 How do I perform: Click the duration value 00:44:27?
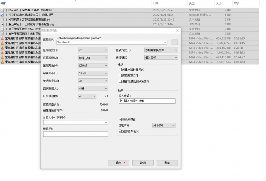[x=239, y=57]
